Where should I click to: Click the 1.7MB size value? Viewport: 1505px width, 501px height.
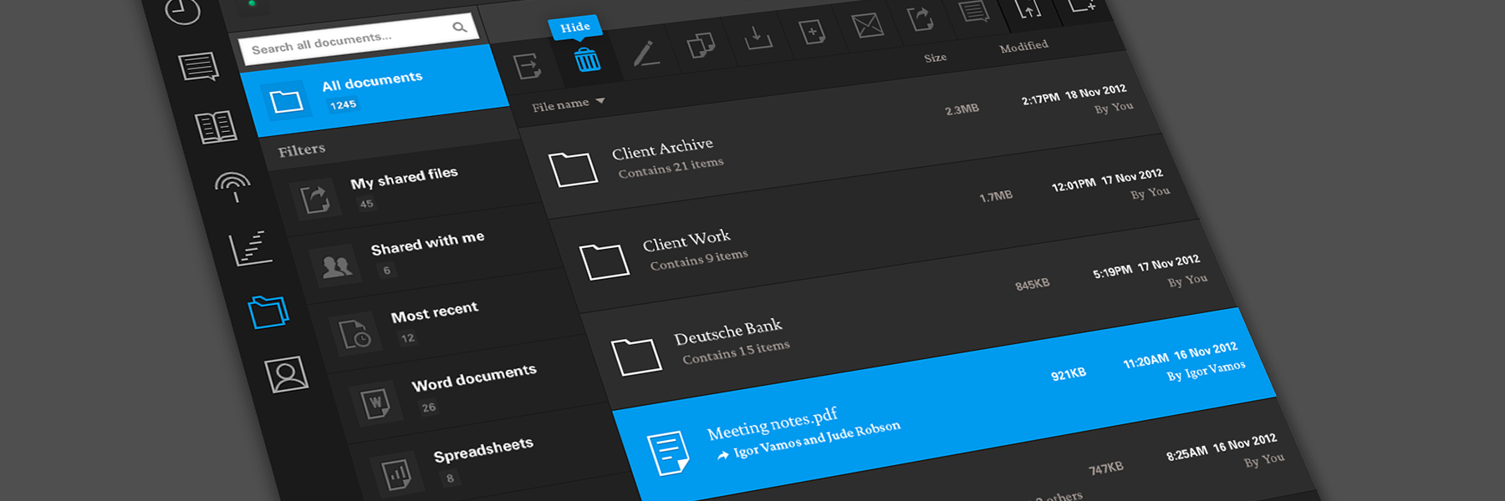point(996,196)
